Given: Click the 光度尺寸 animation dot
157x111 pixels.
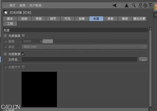Looking at the screenshot, I should 5,67.
